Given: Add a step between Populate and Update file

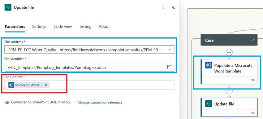Looking at the screenshot, I should [229, 91].
